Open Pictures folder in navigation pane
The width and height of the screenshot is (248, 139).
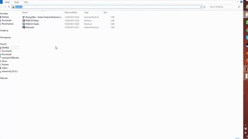(5, 64)
